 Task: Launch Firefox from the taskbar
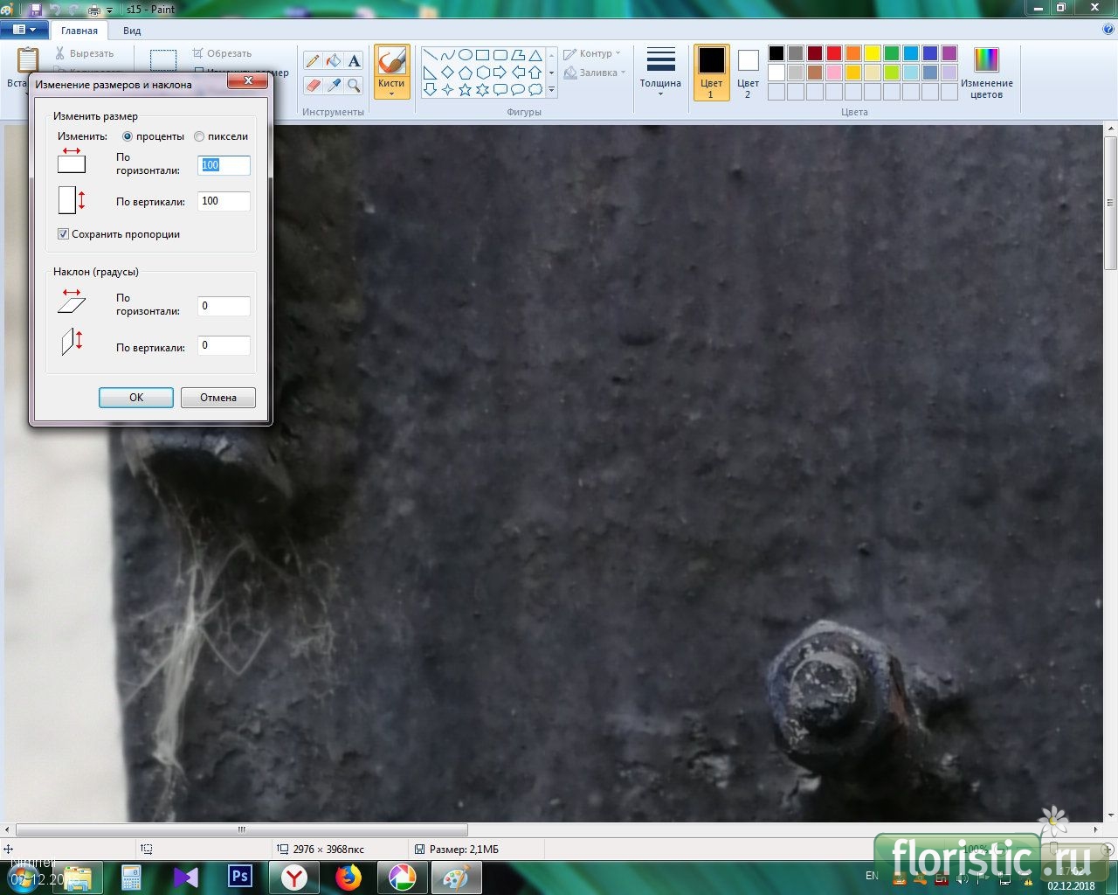click(349, 877)
